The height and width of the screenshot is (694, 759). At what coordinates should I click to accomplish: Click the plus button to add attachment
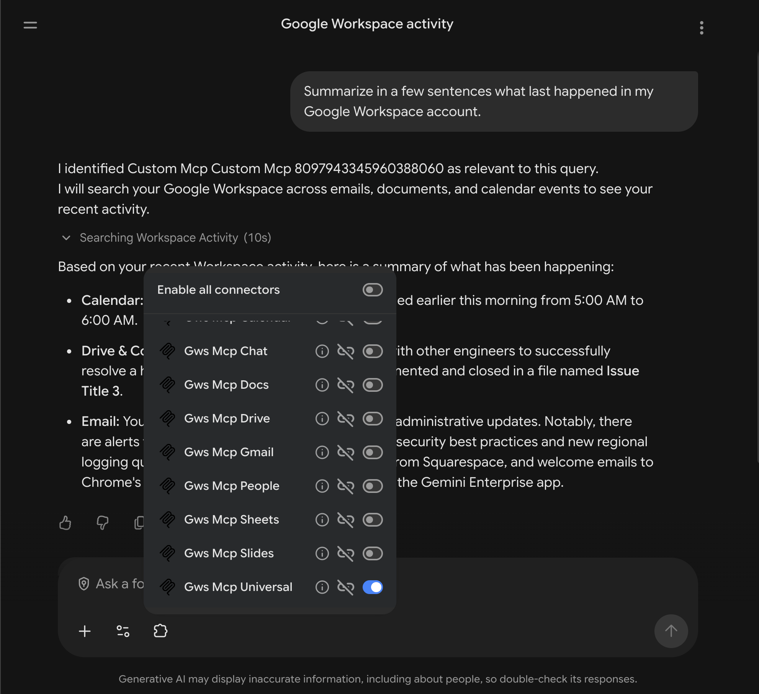[x=85, y=631]
